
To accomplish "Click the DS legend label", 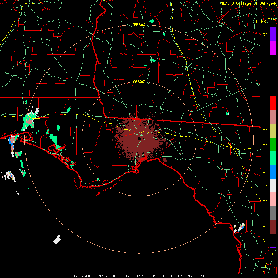I will (x=265, y=185).
